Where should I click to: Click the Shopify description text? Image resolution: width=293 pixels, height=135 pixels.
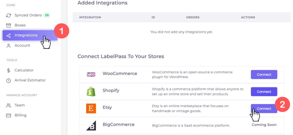tap(198, 92)
